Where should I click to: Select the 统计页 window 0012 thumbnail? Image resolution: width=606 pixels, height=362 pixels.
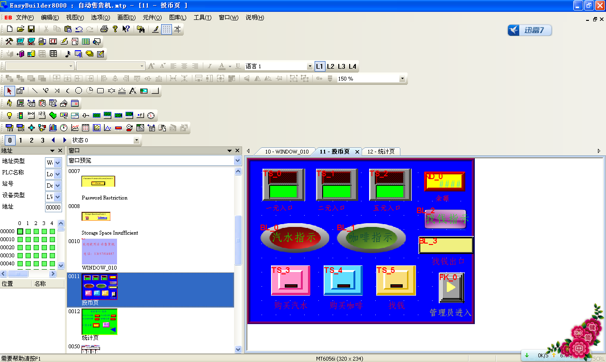click(x=99, y=322)
